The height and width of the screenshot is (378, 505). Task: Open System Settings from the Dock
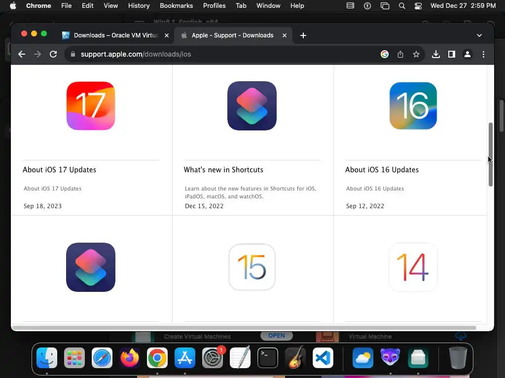click(213, 358)
